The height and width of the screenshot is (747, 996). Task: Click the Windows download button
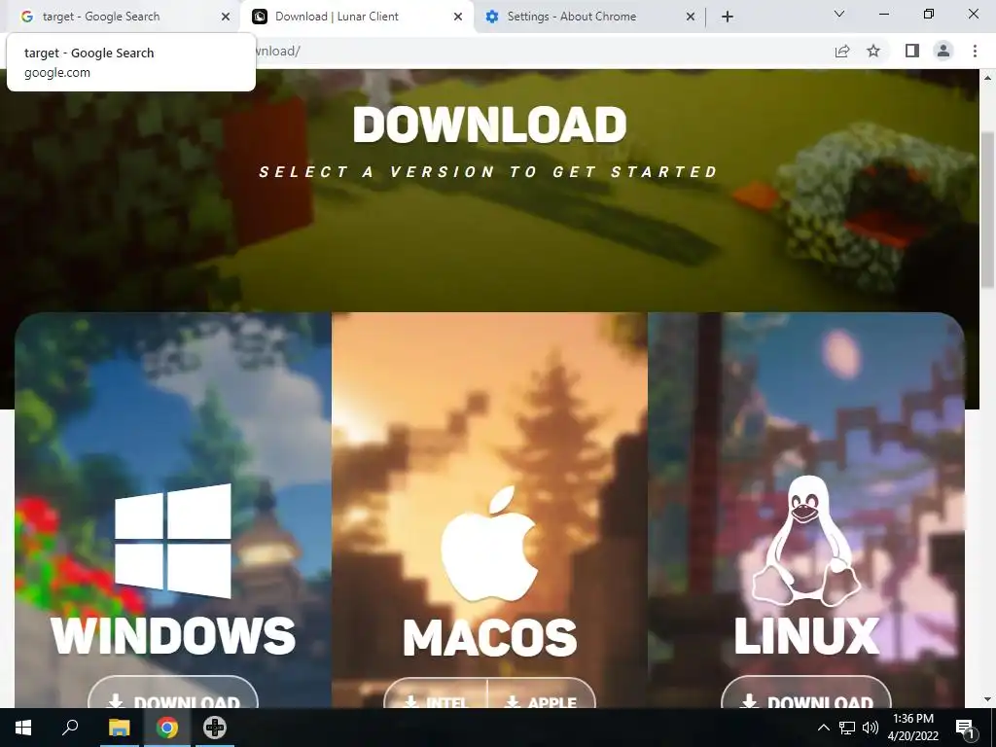click(x=173, y=694)
